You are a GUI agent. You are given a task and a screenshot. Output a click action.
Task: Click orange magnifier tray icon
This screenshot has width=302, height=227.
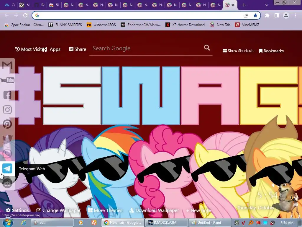[251, 223]
